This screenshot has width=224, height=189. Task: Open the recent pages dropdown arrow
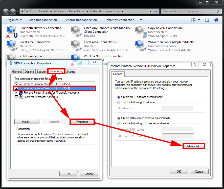(18, 12)
